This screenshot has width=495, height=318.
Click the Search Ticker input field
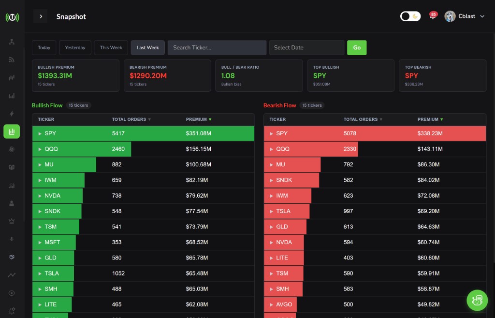click(217, 47)
